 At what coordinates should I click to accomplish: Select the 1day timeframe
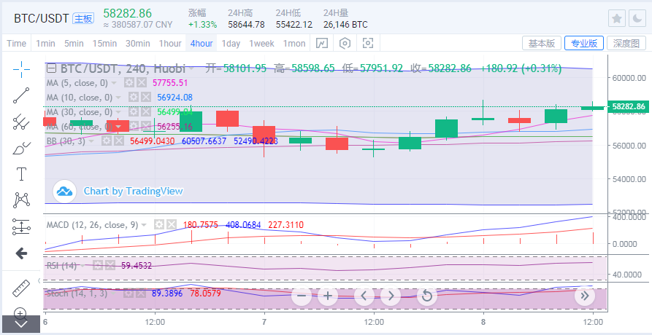click(231, 44)
